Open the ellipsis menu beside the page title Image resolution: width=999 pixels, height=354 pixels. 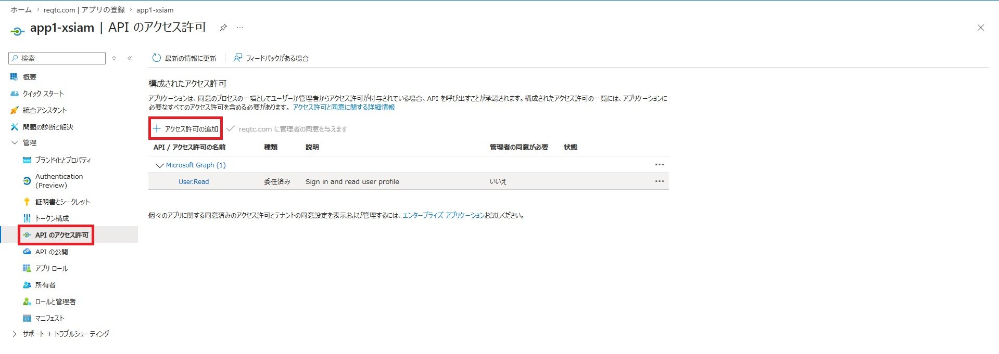[x=240, y=28]
